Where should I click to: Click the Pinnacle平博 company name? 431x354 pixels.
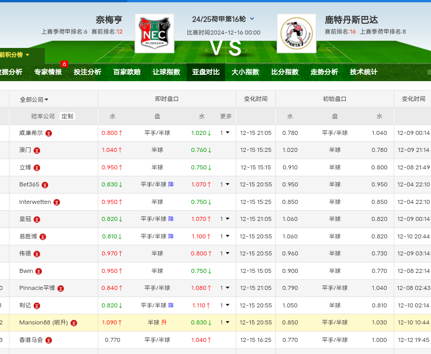[x=37, y=288]
